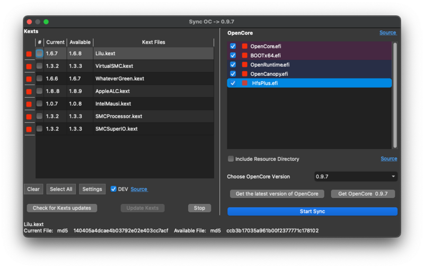Click red status icon beside IntelMausi.kext
This screenshot has height=268, width=424.
click(29, 104)
